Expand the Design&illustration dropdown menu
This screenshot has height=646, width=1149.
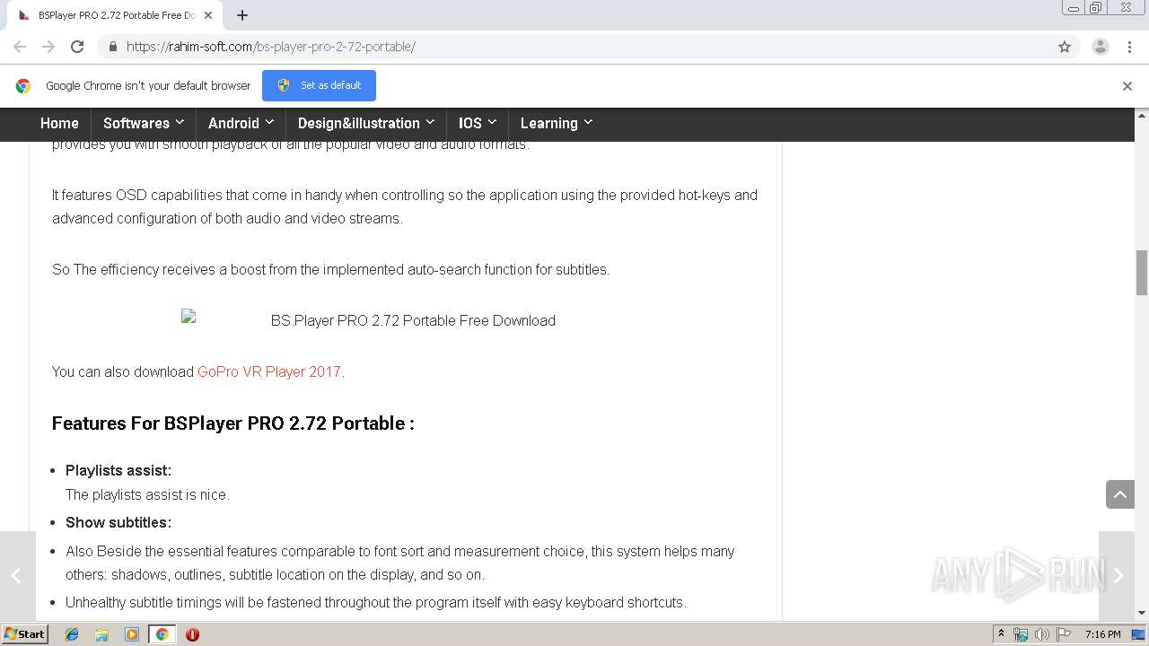[x=366, y=123]
